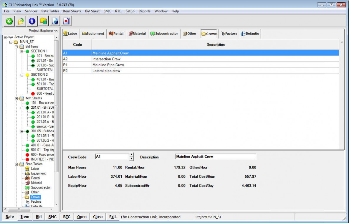Select the Other icon in Rate Tables tree

click(x=27, y=192)
